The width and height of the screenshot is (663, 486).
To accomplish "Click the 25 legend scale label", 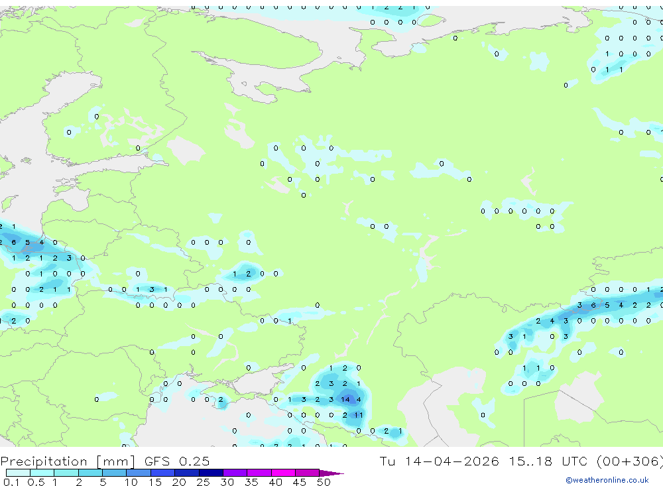I will pyautogui.click(x=204, y=482).
